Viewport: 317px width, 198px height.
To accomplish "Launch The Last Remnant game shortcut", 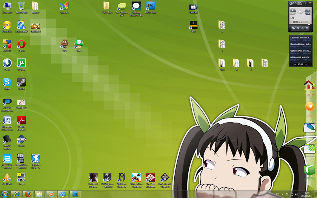I will click(x=151, y=180).
